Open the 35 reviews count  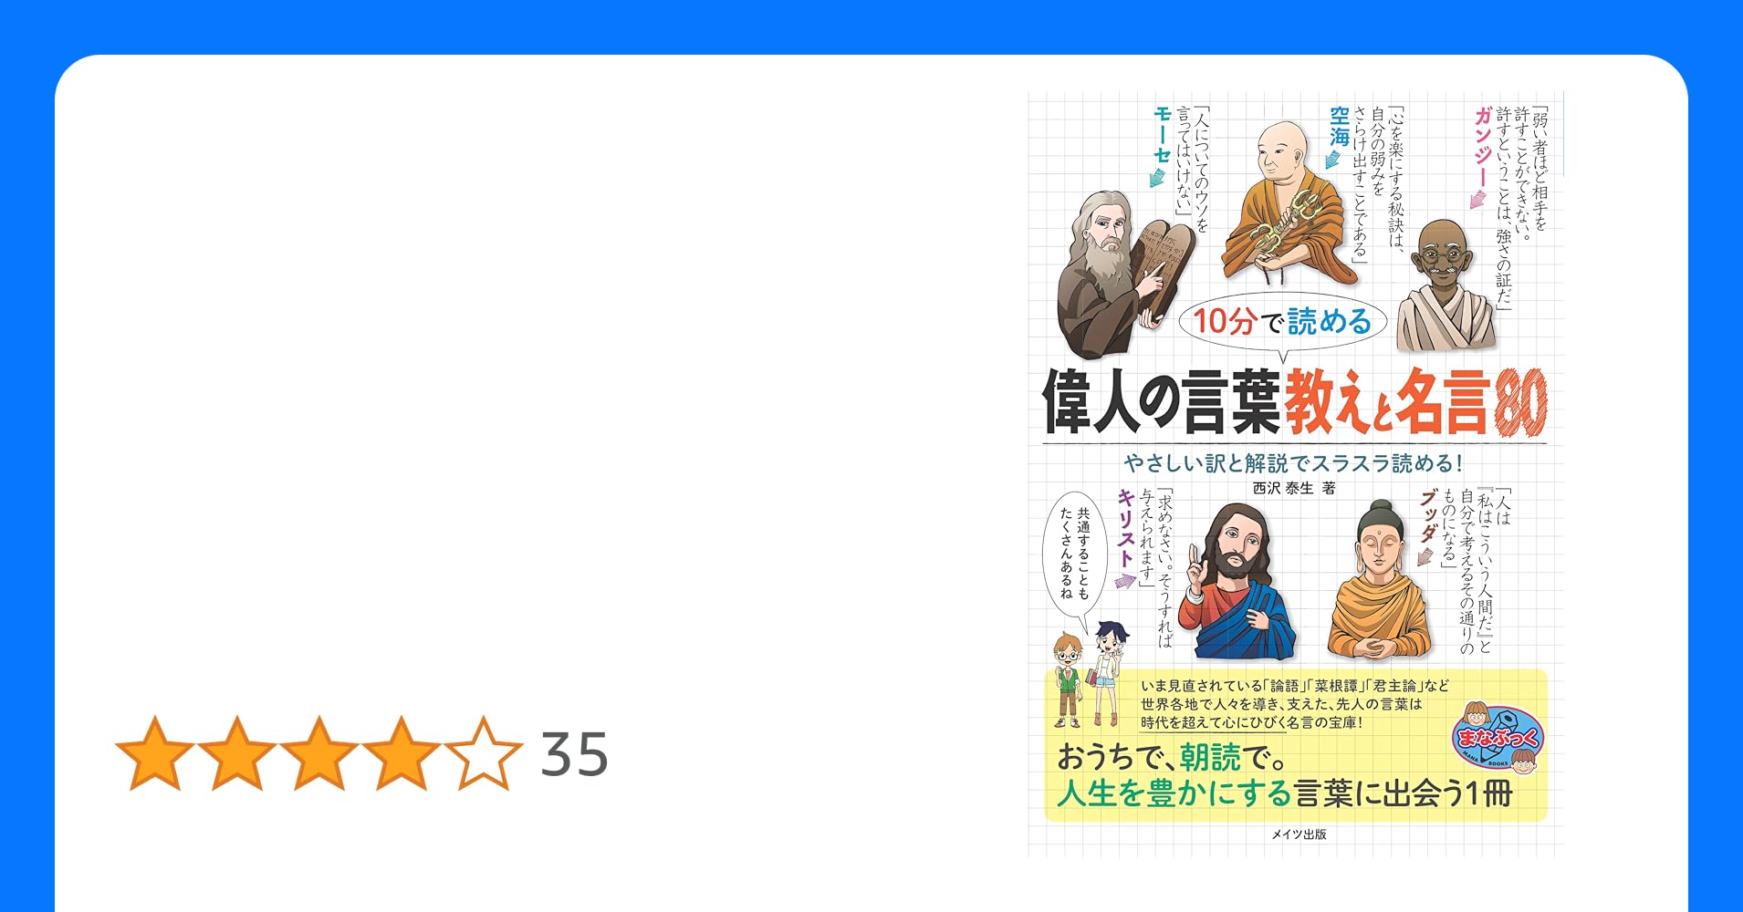pyautogui.click(x=574, y=755)
